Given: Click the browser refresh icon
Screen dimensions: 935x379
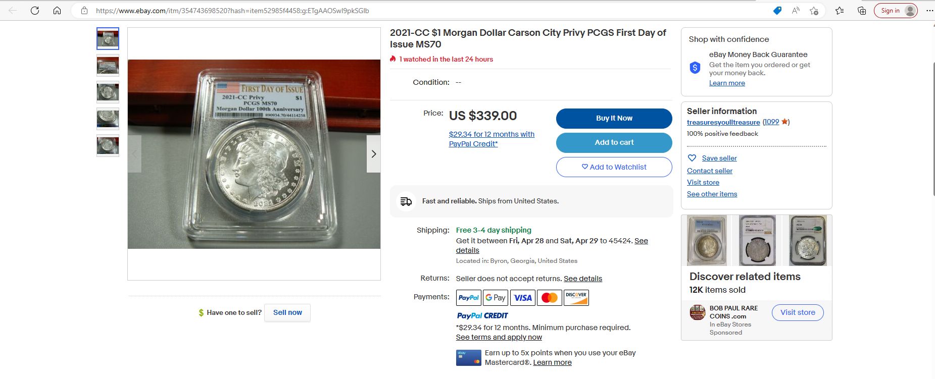Looking at the screenshot, I should tap(35, 11).
